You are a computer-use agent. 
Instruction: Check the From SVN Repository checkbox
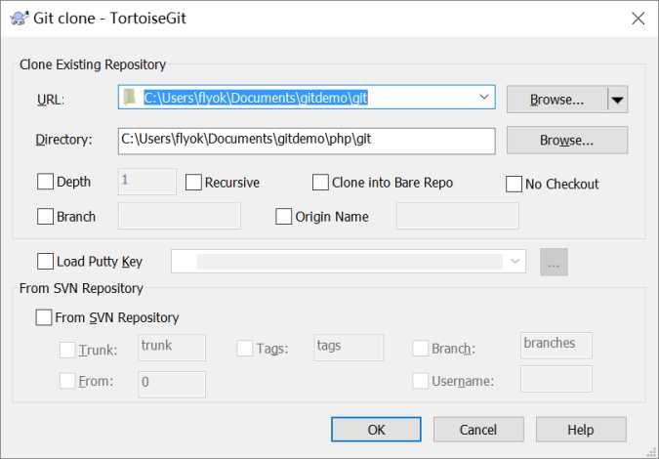pos(44,317)
